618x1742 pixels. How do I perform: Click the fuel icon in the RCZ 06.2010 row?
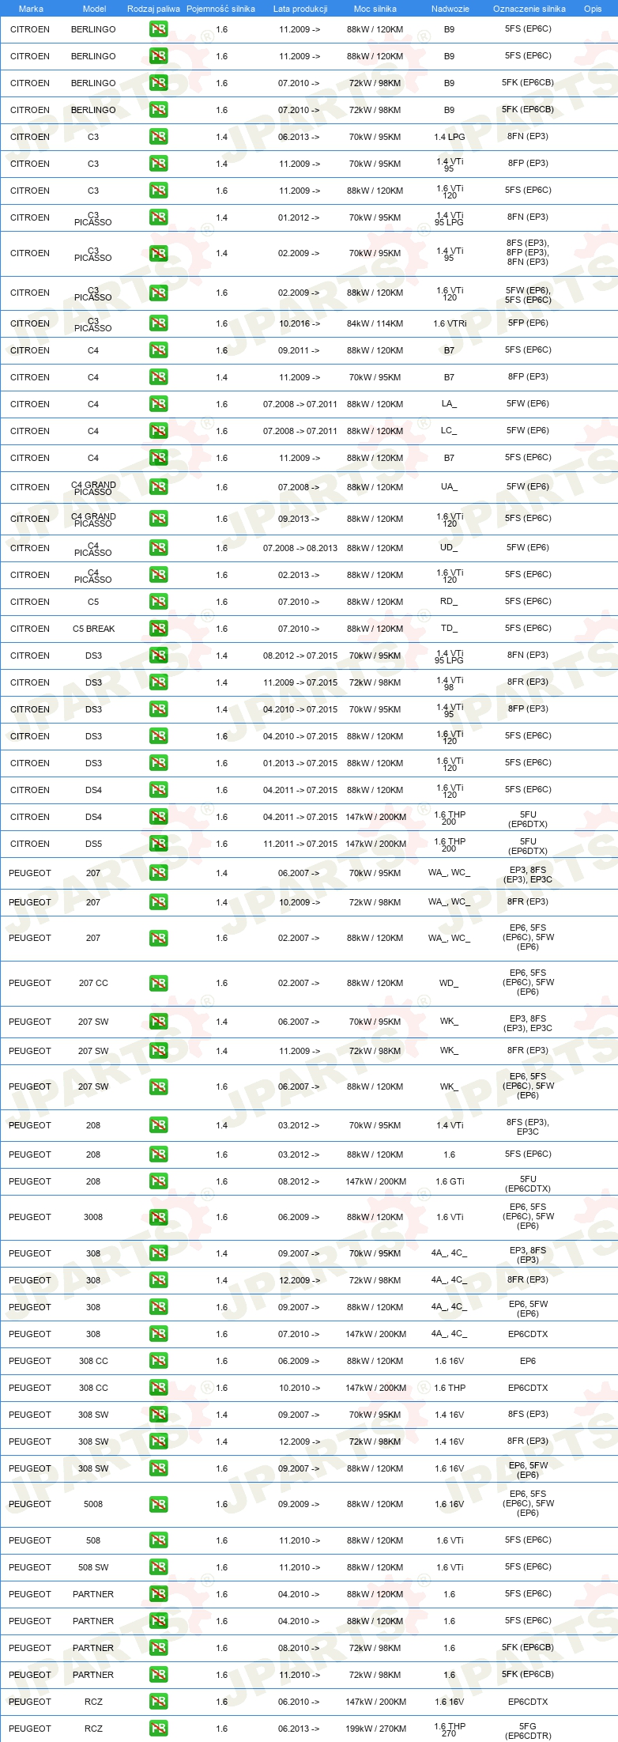point(158,1702)
